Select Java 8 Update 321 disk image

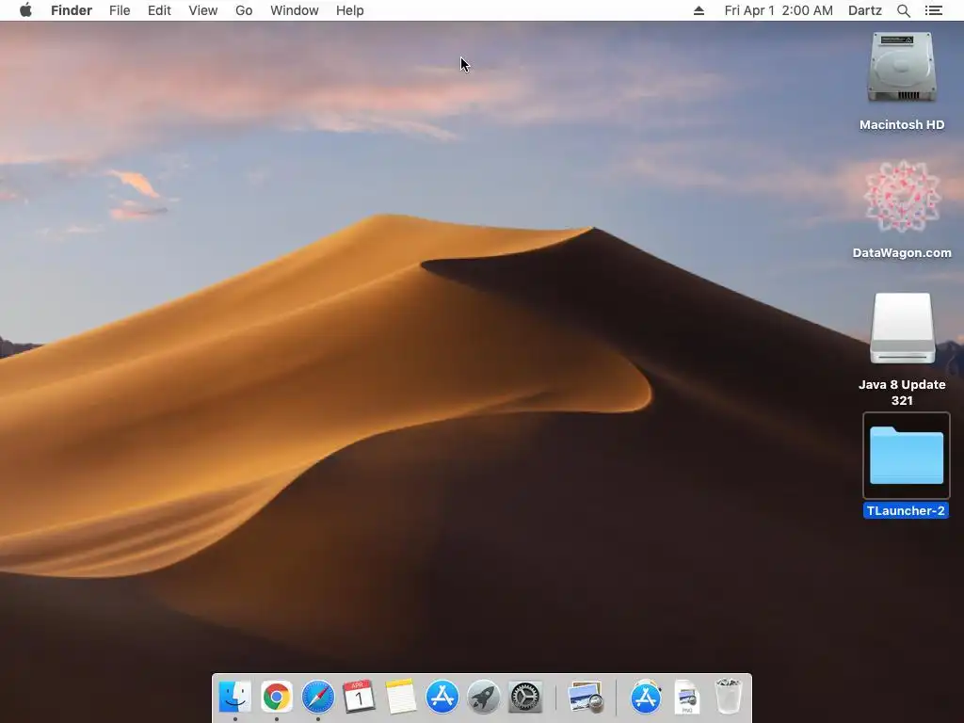[902, 329]
